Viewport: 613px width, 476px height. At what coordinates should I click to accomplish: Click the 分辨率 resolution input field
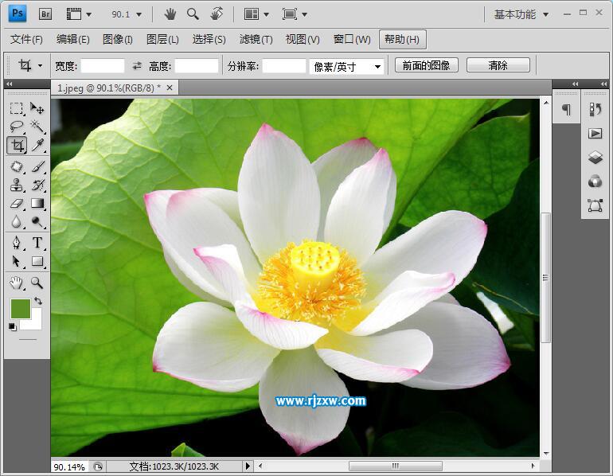[x=284, y=66]
